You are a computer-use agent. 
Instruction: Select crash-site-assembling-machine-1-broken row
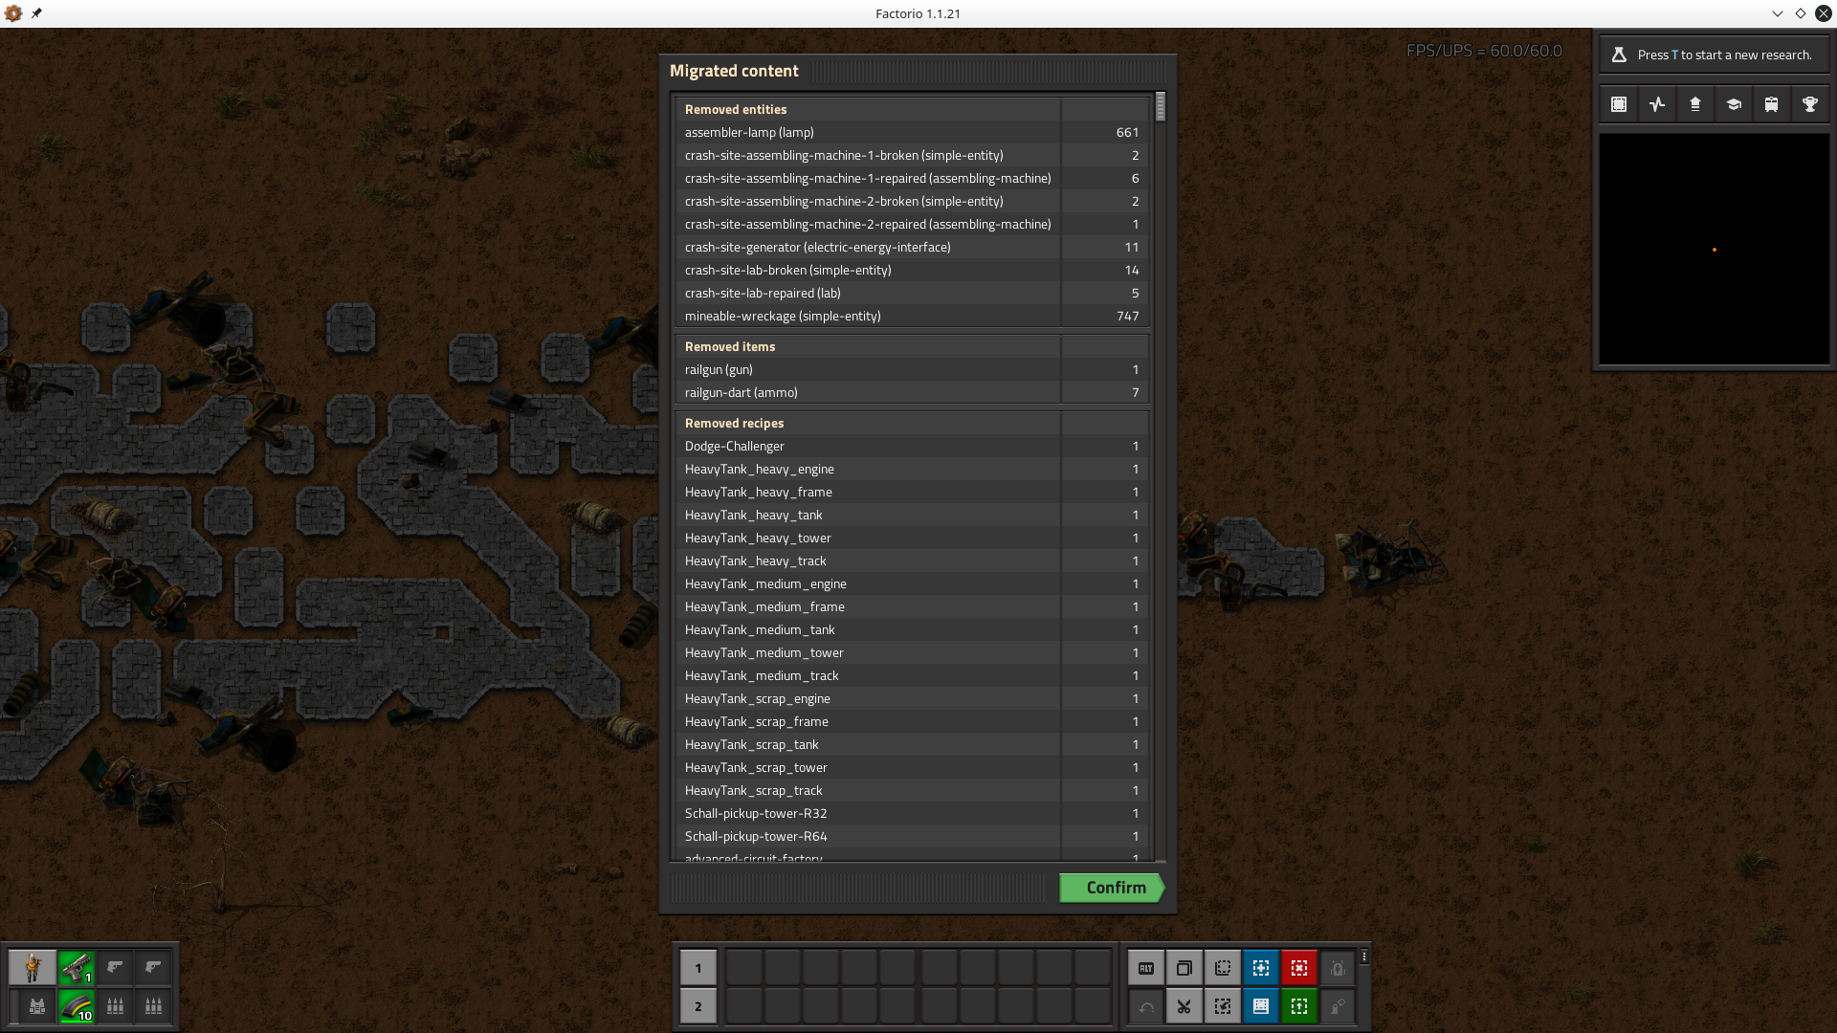pos(912,156)
